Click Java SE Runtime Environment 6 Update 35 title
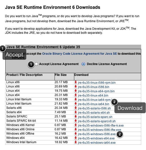The height and width of the screenshot is (150, 146). point(43,47)
